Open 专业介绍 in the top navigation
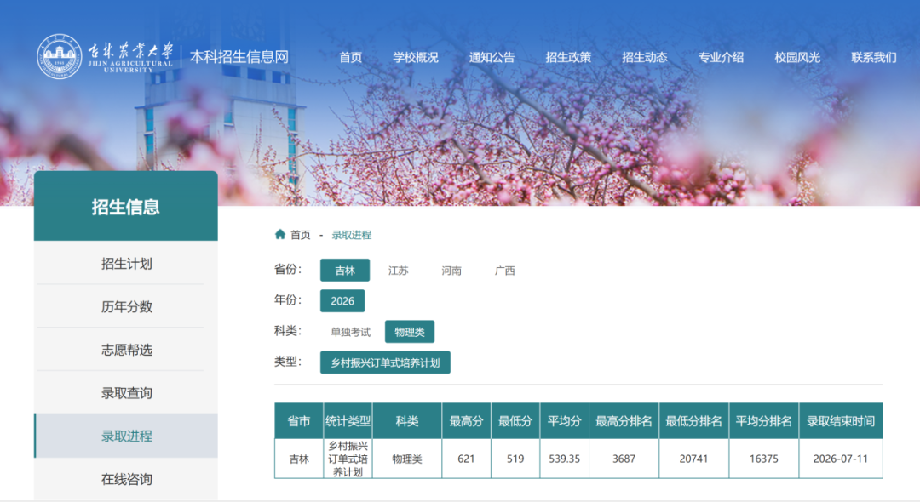The height and width of the screenshot is (502, 920). pos(721,57)
